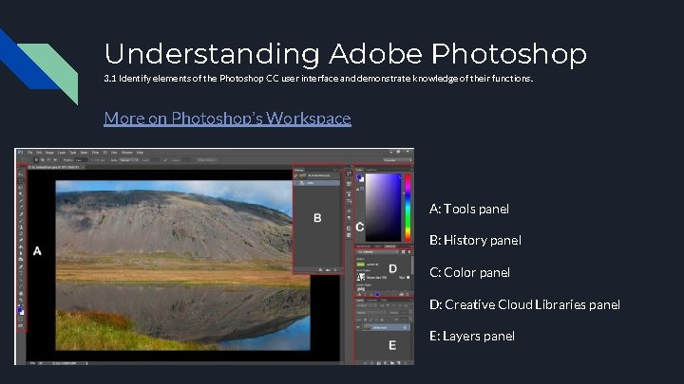Click the layer Opacity field
Viewport: 684px width, 384px height.
[x=405, y=313]
